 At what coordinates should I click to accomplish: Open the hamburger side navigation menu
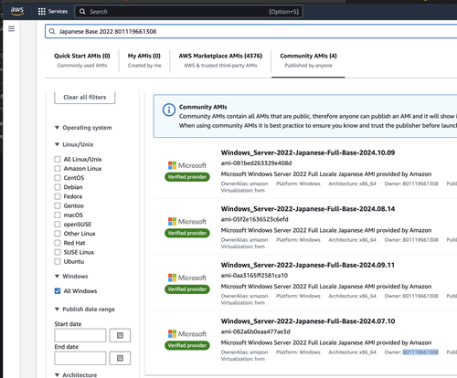[x=11, y=29]
